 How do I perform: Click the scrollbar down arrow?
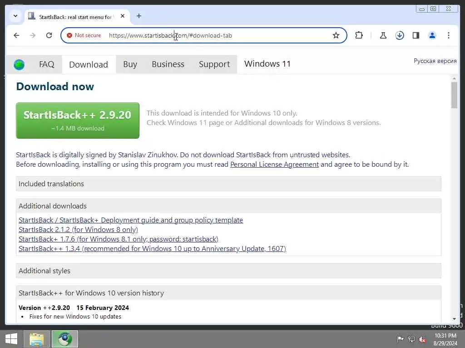[454, 319]
